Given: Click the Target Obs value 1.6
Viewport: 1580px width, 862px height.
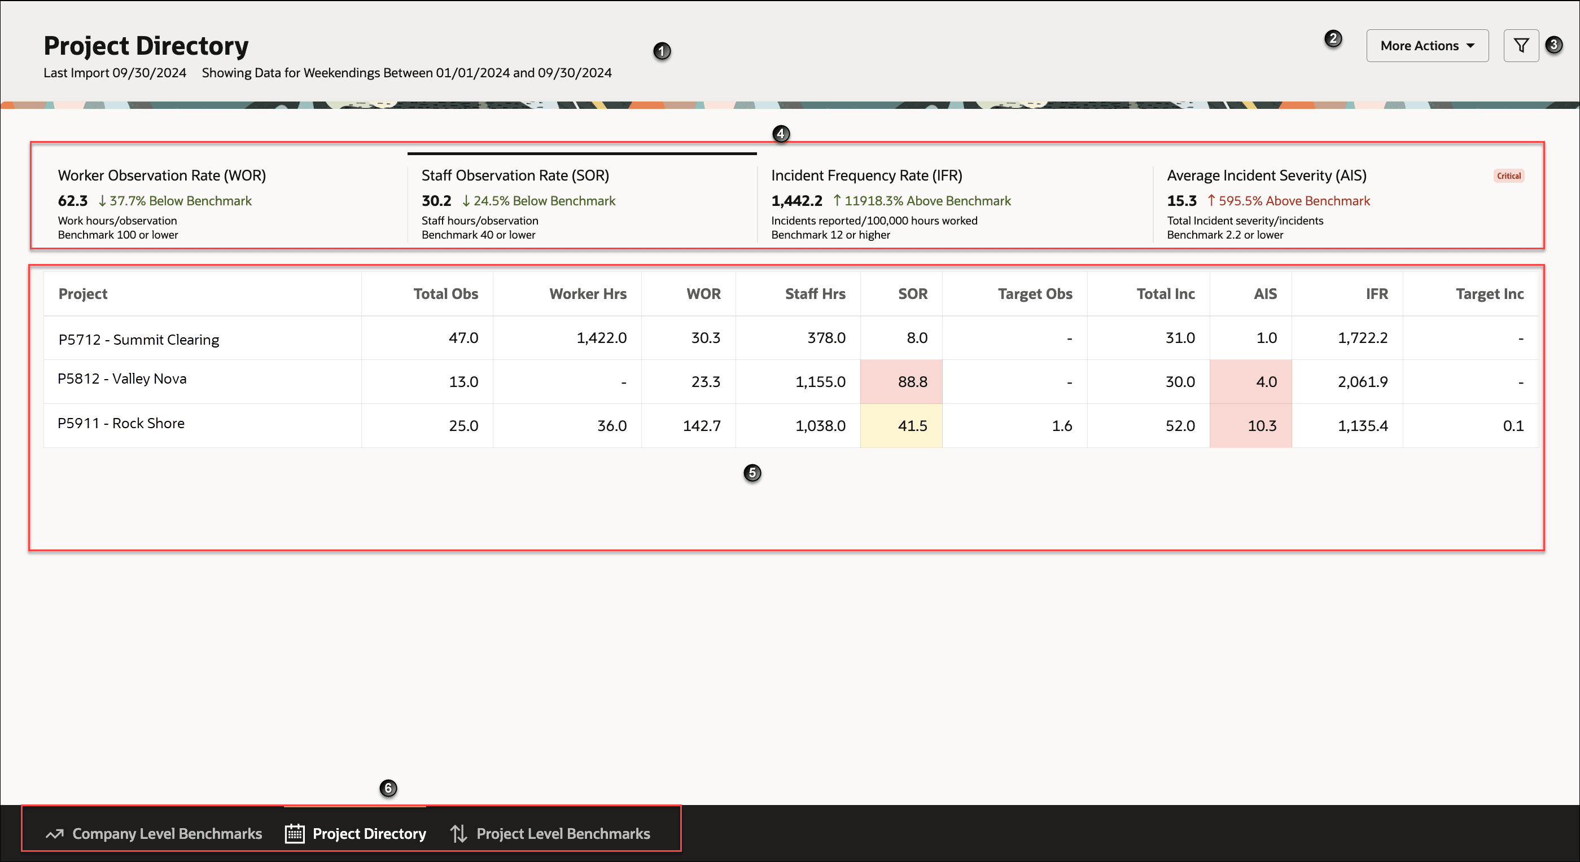Looking at the screenshot, I should (x=1062, y=425).
